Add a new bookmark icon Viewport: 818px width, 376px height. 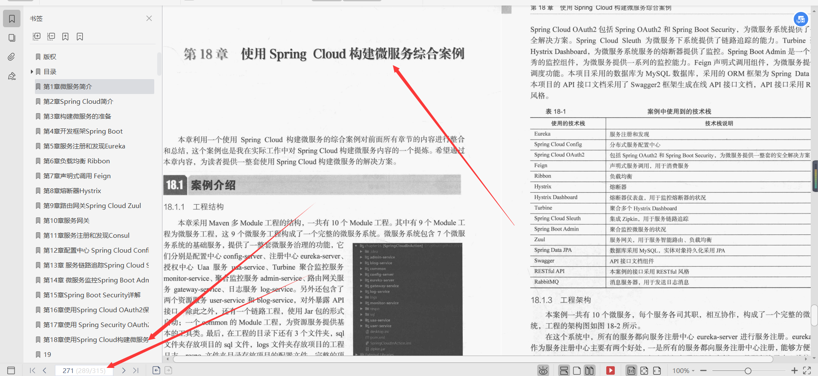coord(65,37)
